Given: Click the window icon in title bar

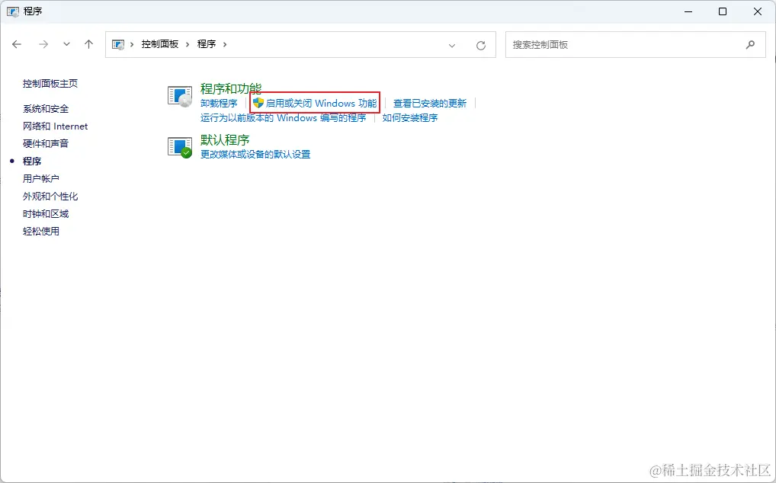Looking at the screenshot, I should (13, 11).
